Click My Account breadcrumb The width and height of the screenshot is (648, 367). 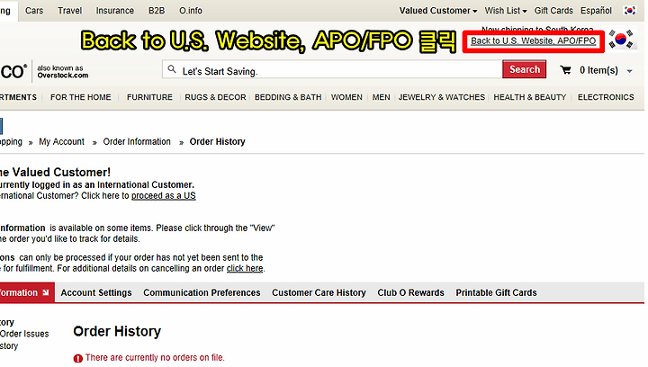coord(61,142)
